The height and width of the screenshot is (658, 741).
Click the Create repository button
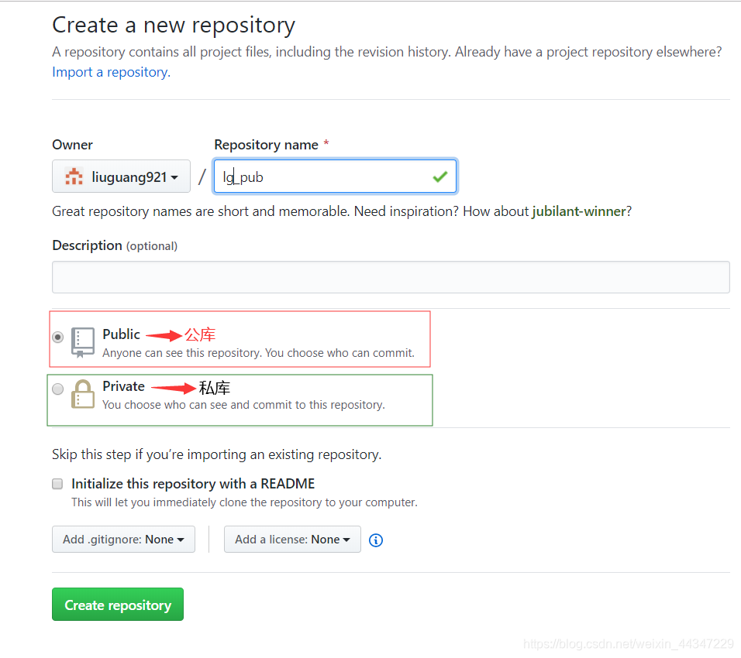pyautogui.click(x=118, y=604)
